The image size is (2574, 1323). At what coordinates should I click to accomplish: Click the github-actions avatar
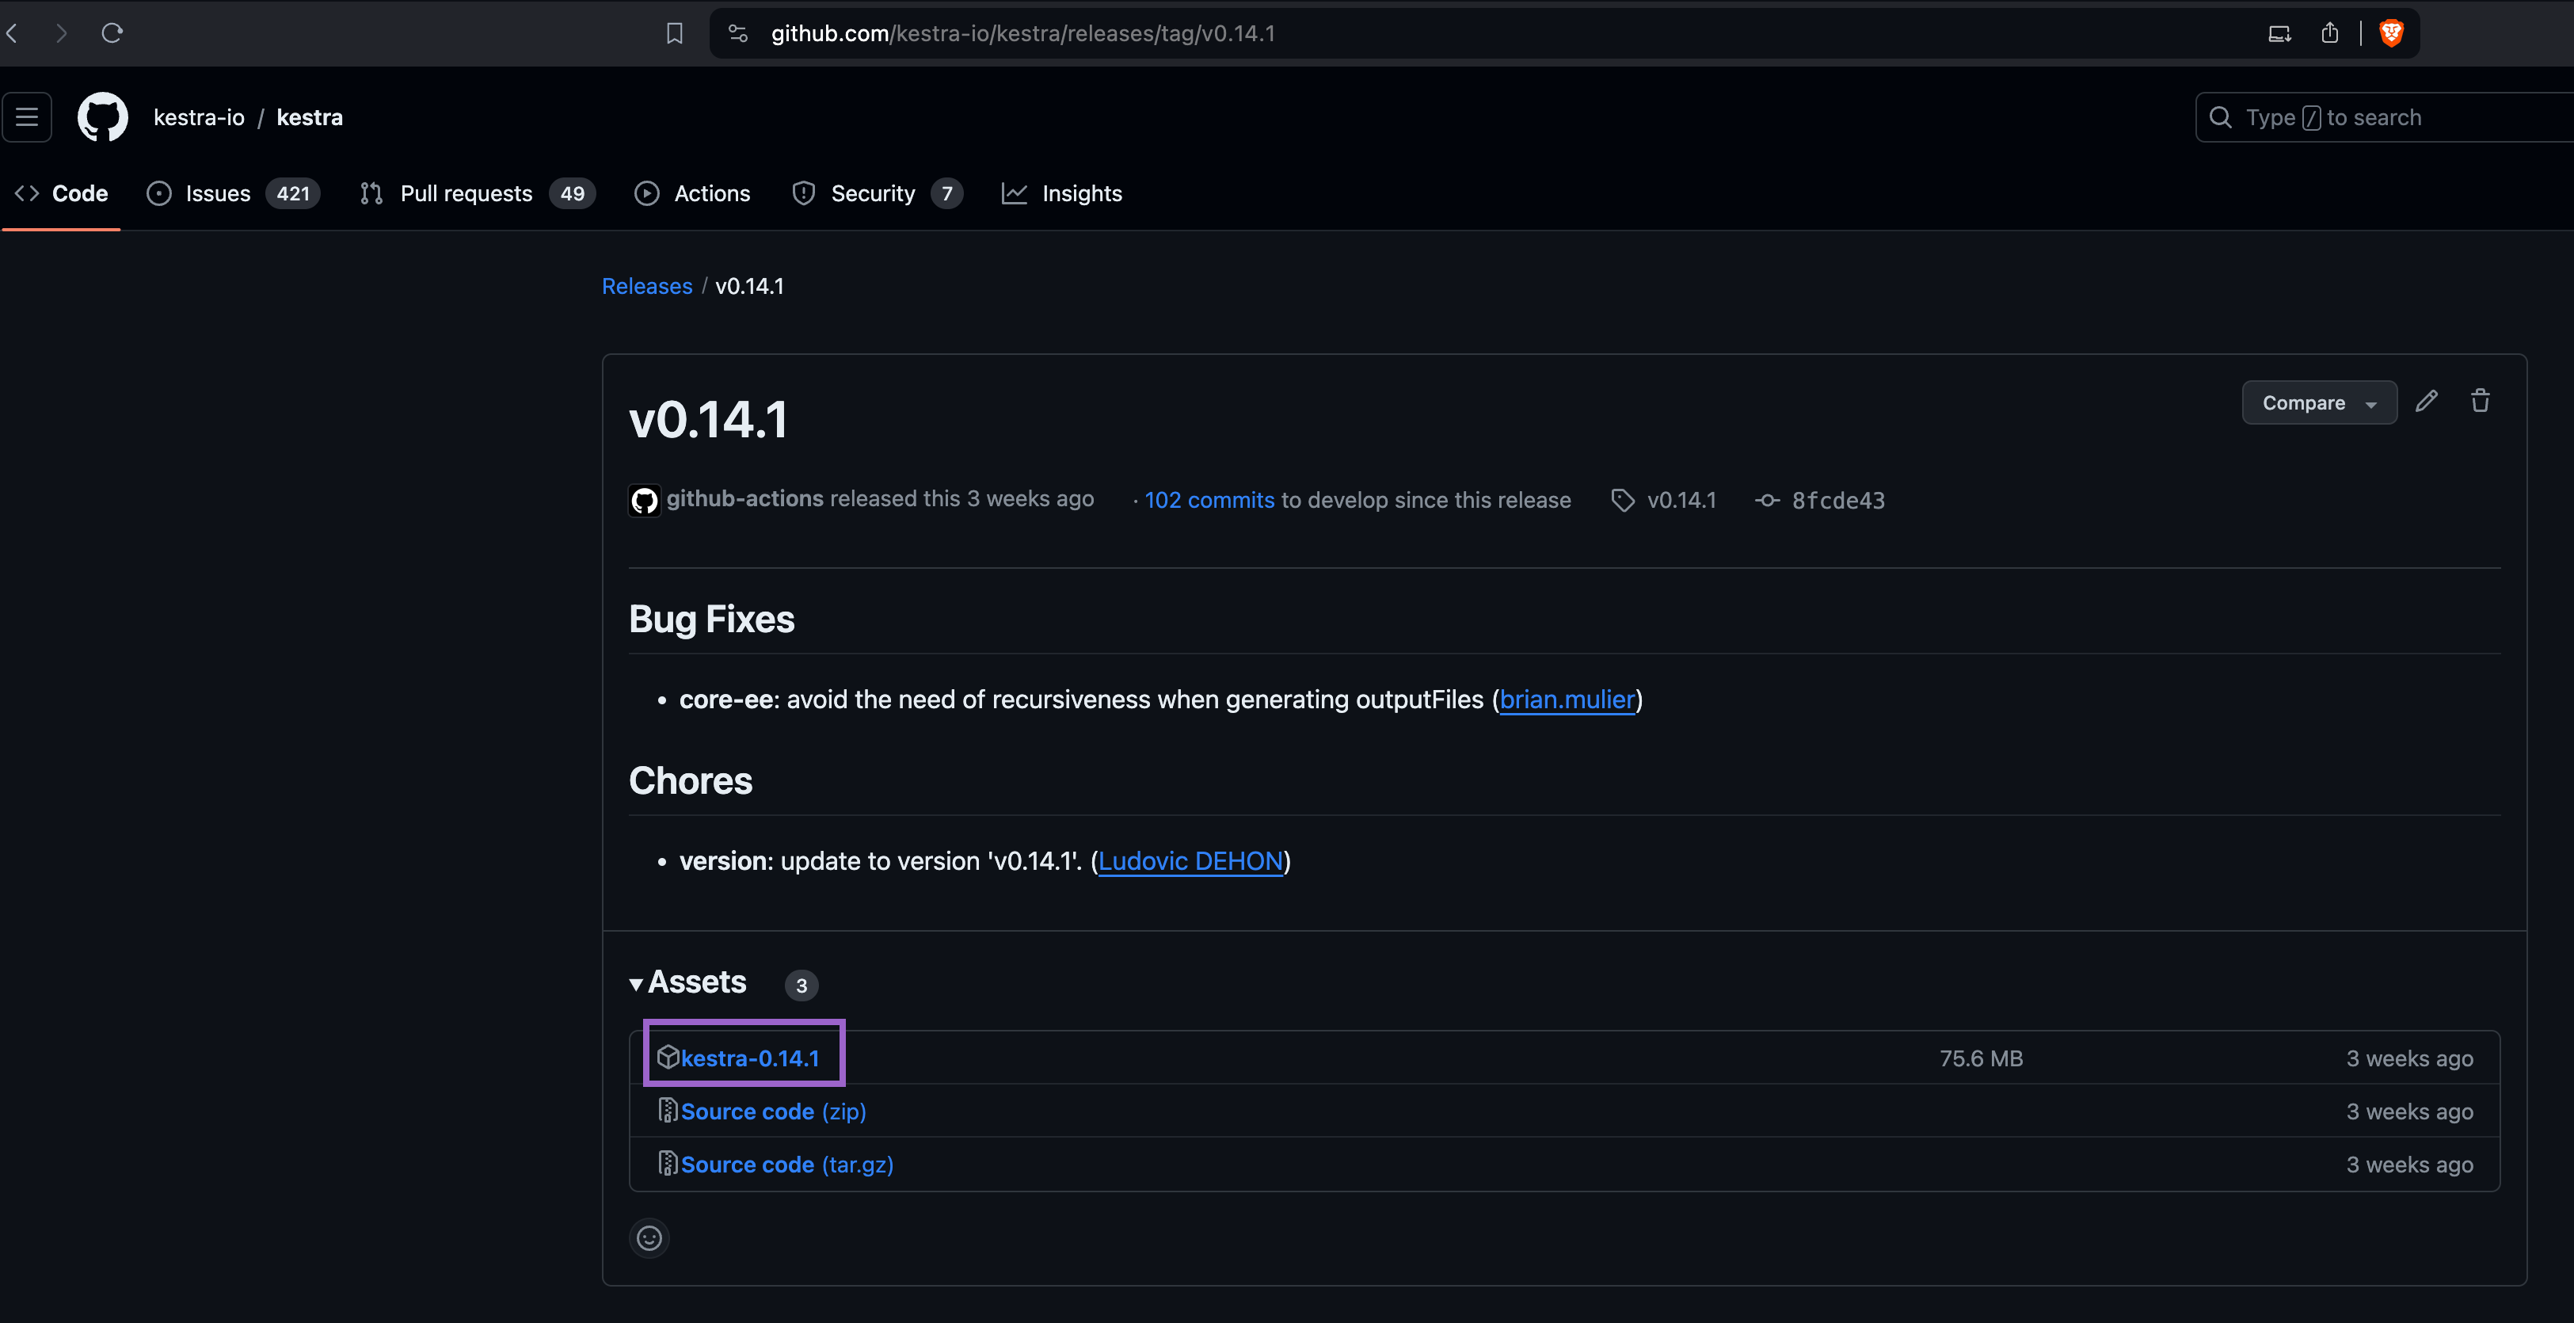[645, 500]
